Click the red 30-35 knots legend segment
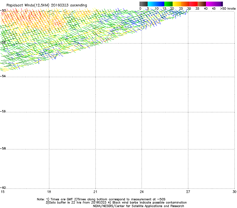The width and height of the screenshot is (237, 208). click(x=193, y=4)
